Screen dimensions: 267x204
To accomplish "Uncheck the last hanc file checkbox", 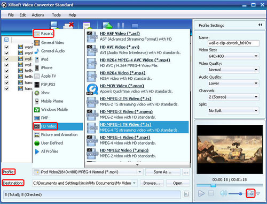I will tap(6, 88).
